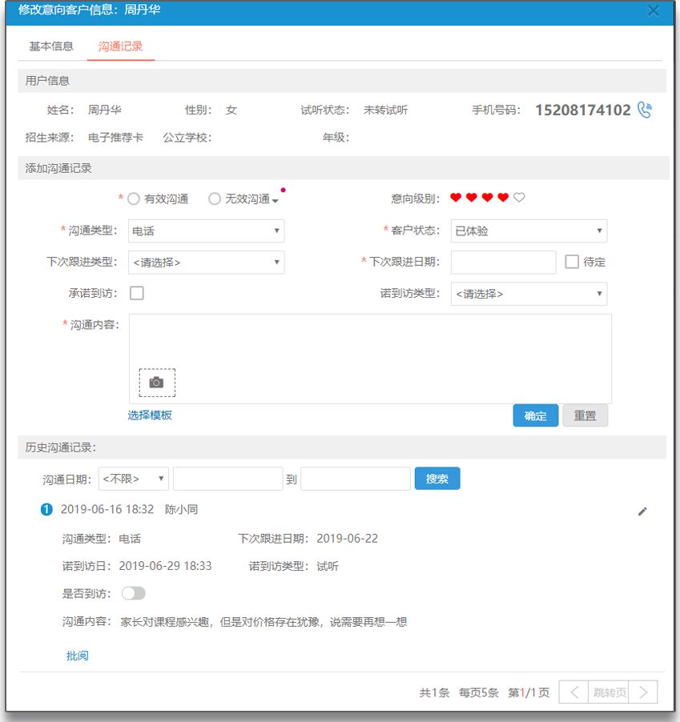Click the pencil edit icon on history record

point(642,511)
